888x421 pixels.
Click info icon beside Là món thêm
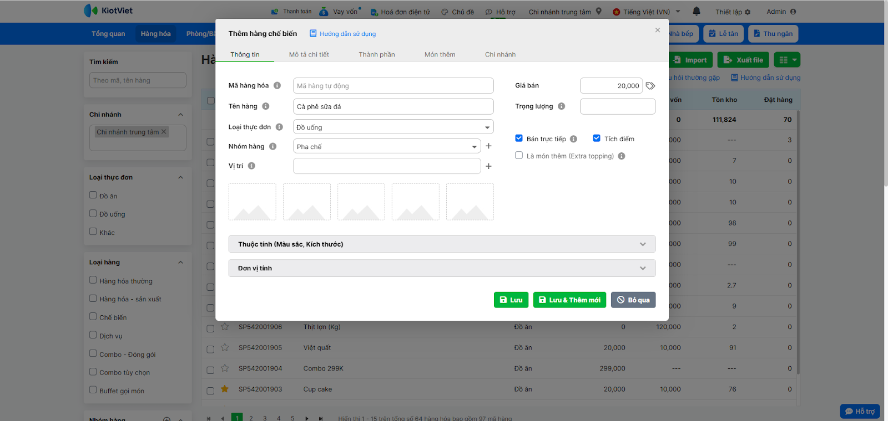click(x=622, y=156)
